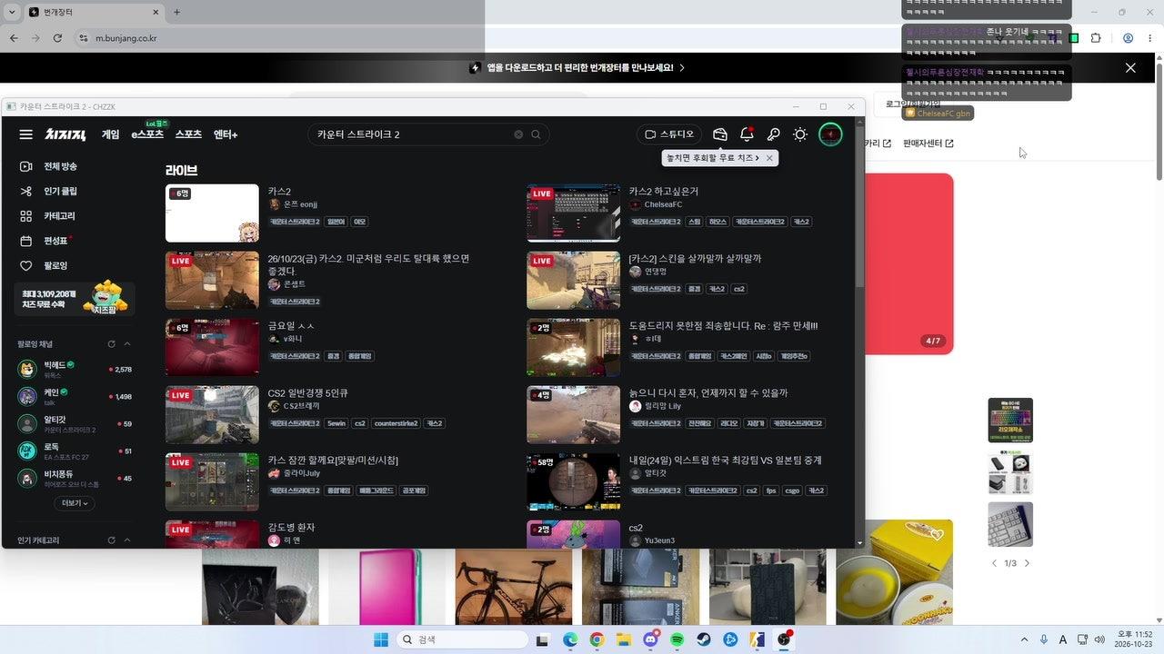Open followed channel 로독

click(x=75, y=451)
